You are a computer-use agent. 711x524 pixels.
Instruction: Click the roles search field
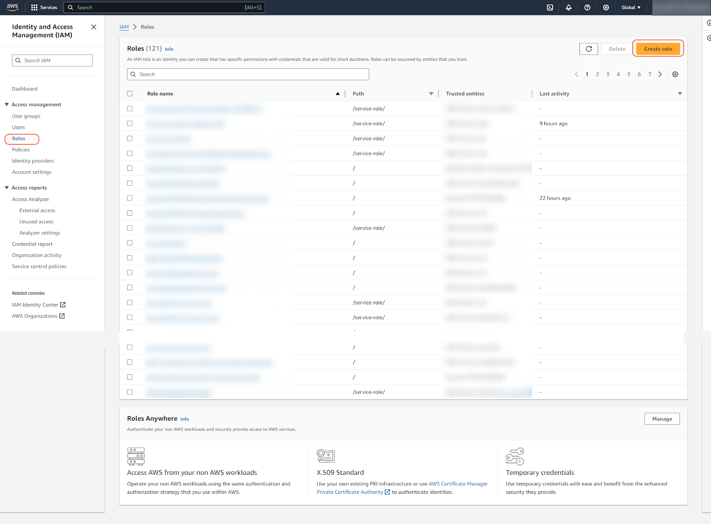248,75
